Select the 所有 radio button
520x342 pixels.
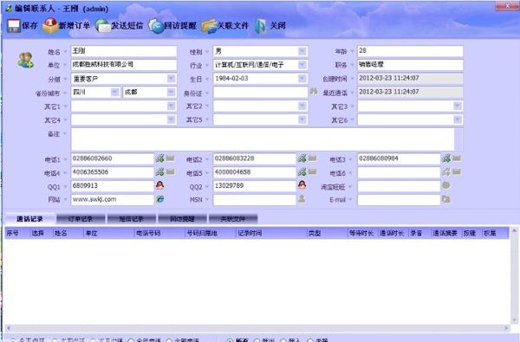pyautogui.click(x=230, y=340)
